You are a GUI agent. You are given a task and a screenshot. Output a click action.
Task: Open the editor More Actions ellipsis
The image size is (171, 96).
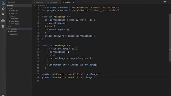pyautogui.click(x=169, y=2)
